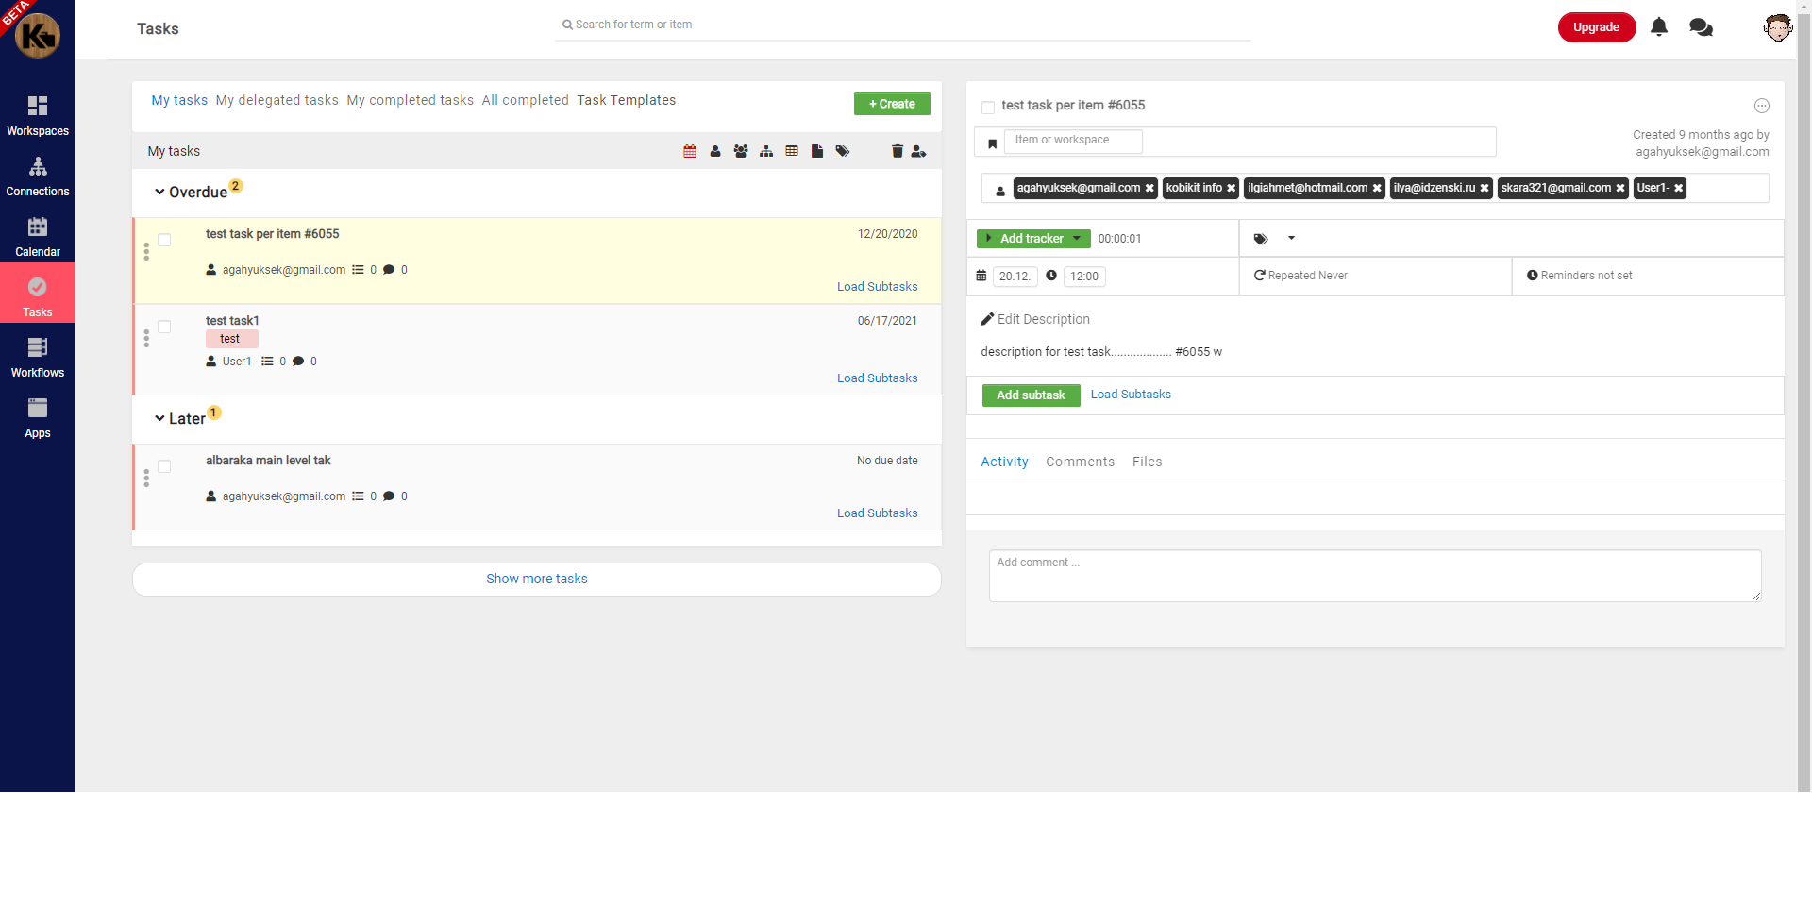Open the tags dropdown caret

point(1291,239)
